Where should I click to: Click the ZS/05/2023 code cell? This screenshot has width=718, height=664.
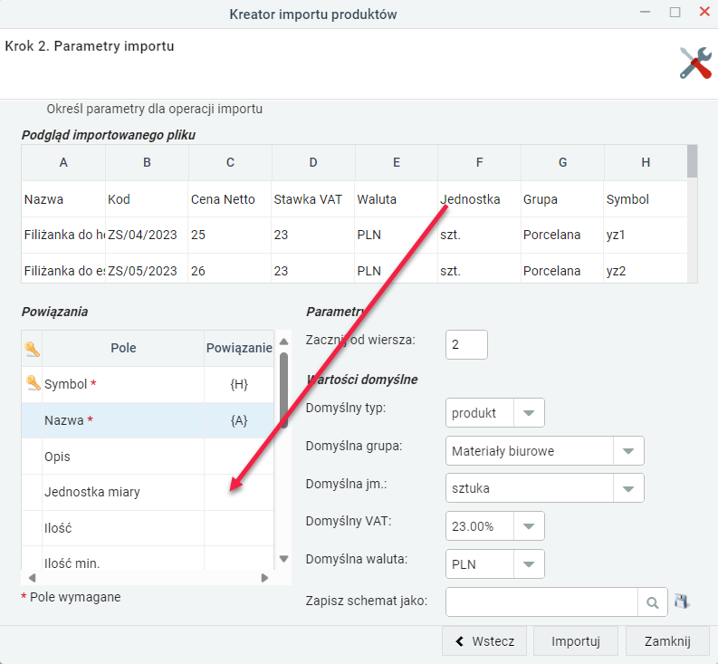tap(147, 268)
